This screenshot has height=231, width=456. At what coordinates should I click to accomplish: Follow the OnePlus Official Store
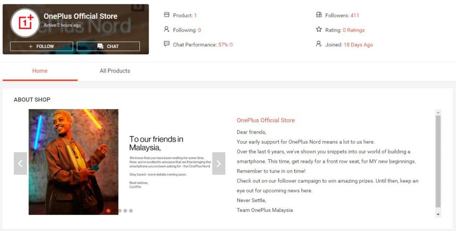tap(41, 46)
